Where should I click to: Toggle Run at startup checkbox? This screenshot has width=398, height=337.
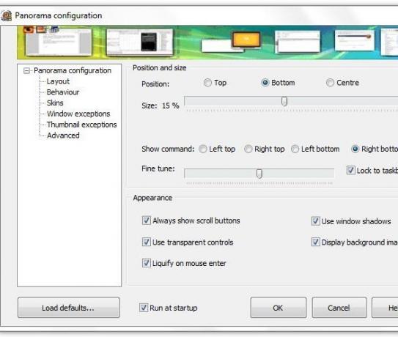[x=144, y=308]
